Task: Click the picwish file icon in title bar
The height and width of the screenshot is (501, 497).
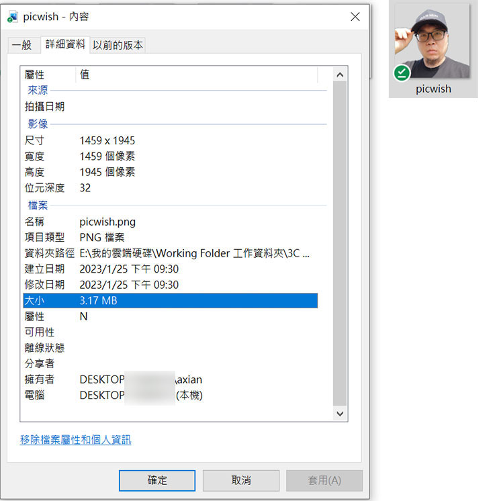Action: (12, 17)
